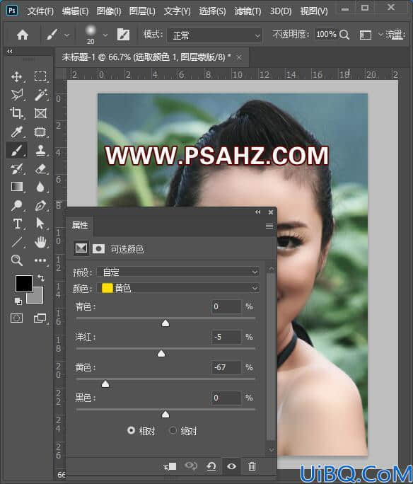Open the 图层(L) menu

tap(142, 11)
